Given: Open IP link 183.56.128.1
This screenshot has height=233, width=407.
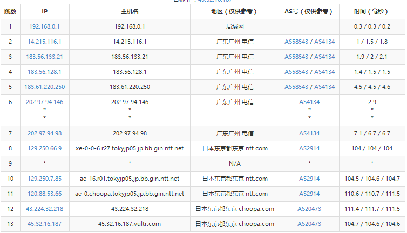Looking at the screenshot, I should 44,72.
